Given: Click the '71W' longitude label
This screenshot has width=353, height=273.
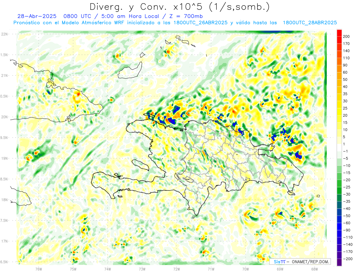Looking at the screenshot, I should click(211, 269).
